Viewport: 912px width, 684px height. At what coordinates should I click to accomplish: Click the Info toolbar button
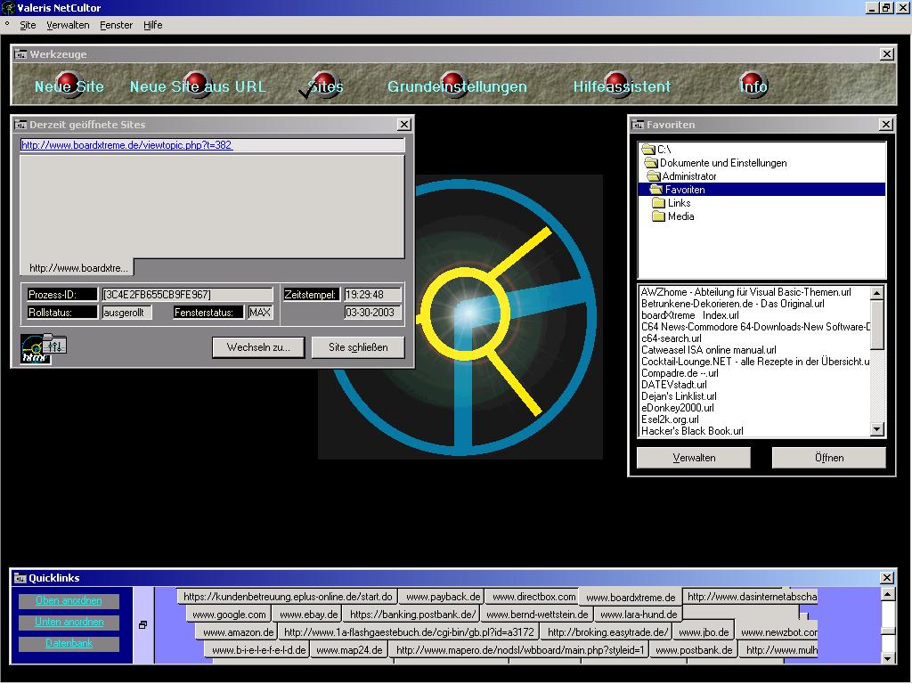(753, 86)
